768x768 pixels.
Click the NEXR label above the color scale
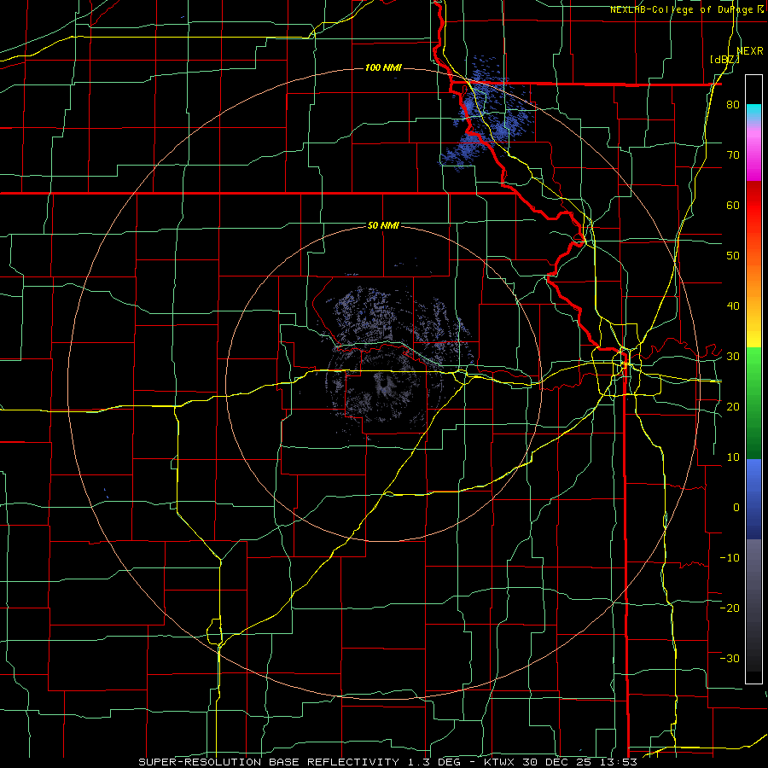click(750, 50)
